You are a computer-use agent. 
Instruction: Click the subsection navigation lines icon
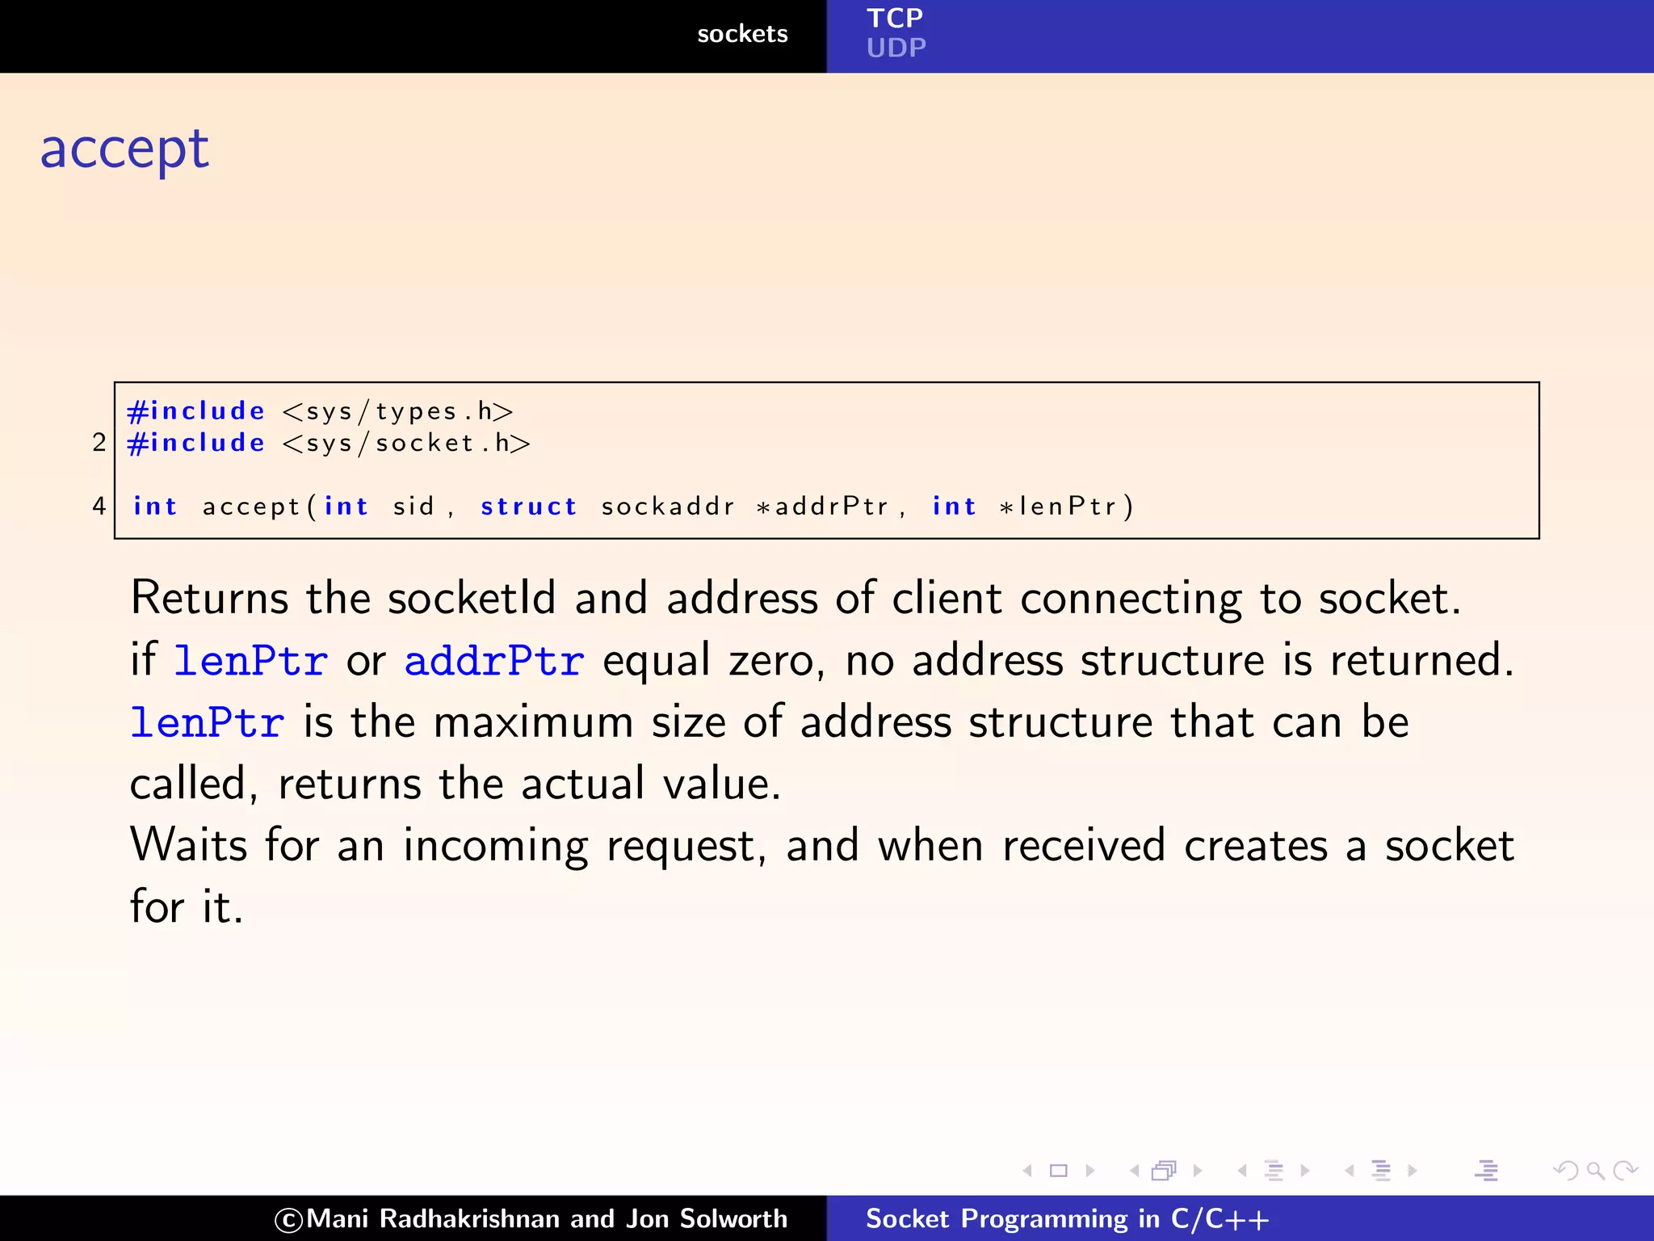(x=1274, y=1171)
